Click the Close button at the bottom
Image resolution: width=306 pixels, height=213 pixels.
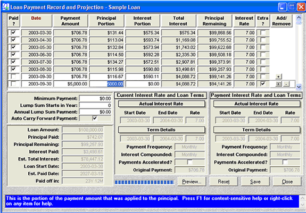(287, 182)
